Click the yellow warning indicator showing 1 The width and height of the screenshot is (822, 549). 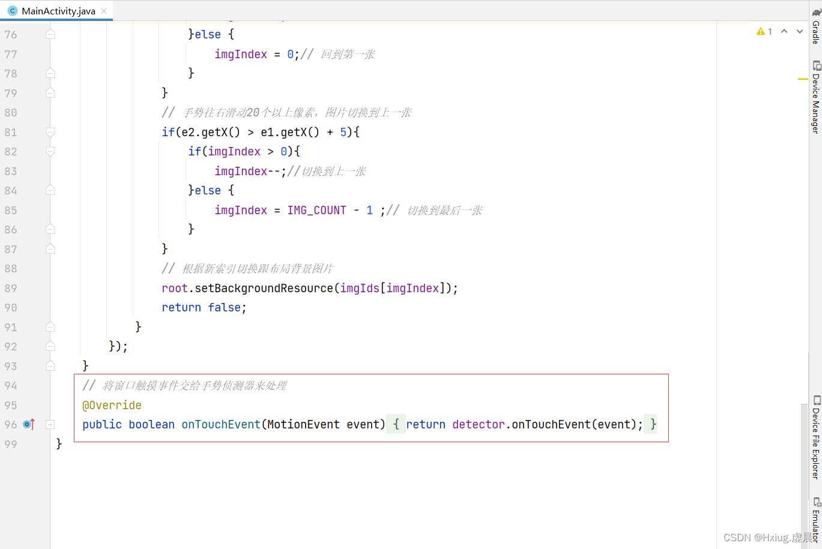tap(764, 31)
